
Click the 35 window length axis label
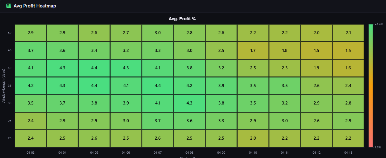9,86
